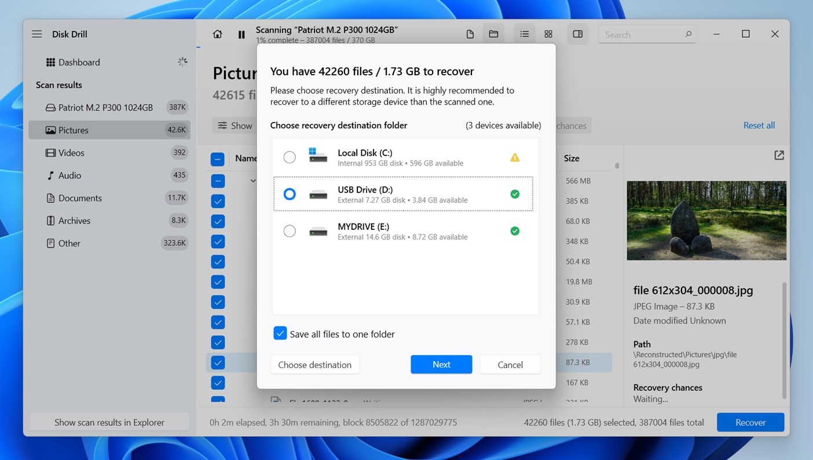Click the Size column header

tap(572, 158)
